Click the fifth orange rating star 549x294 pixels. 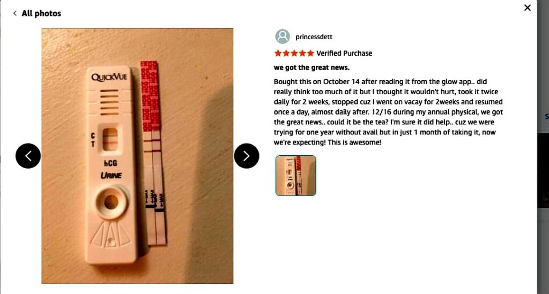point(310,53)
